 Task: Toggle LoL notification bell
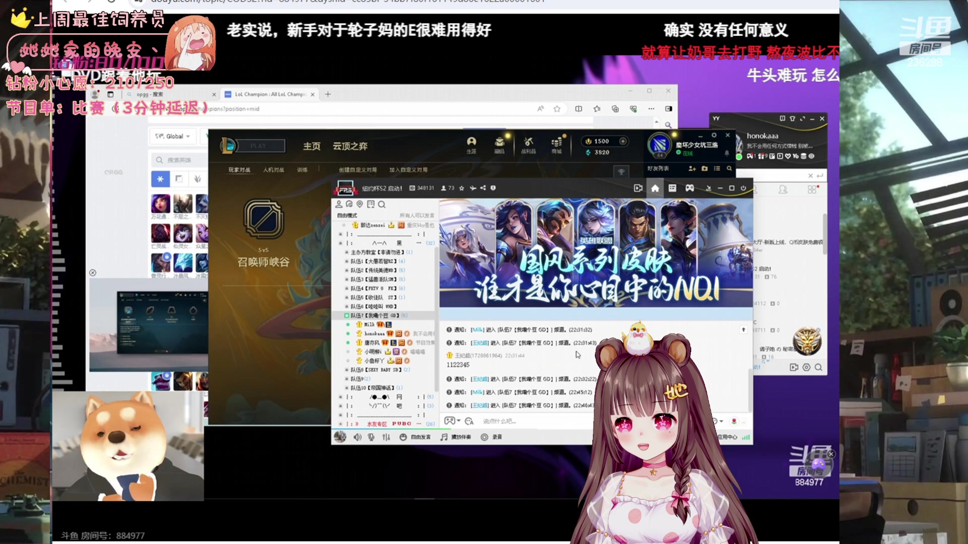click(727, 153)
